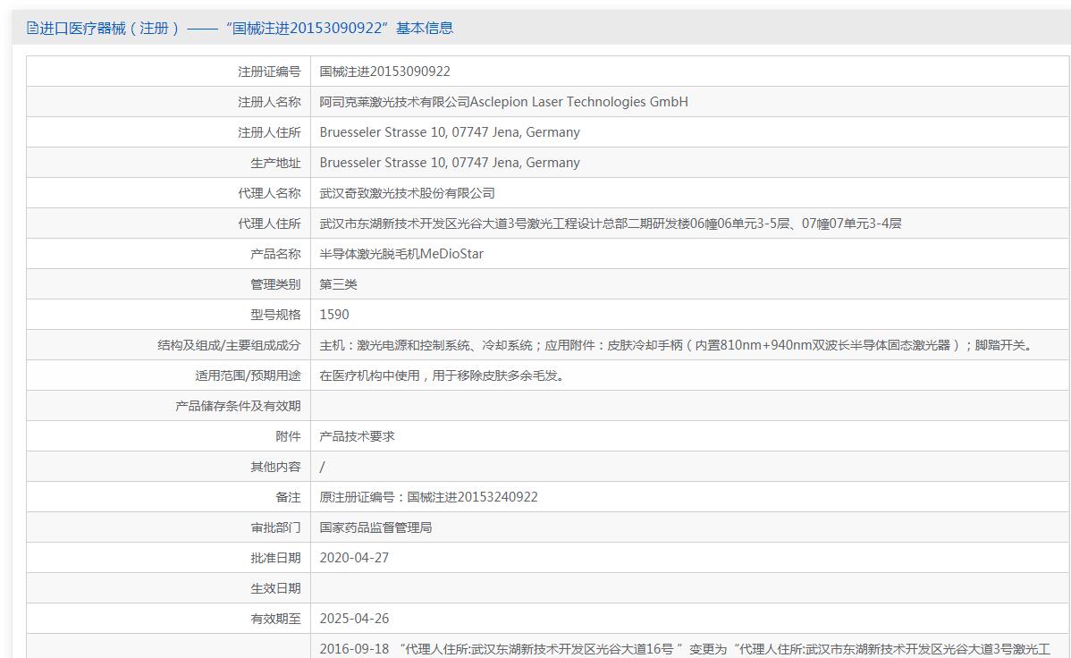The width and height of the screenshot is (1071, 658).
Task: Click the 结构及组成 description text
Action: pyautogui.click(x=675, y=345)
